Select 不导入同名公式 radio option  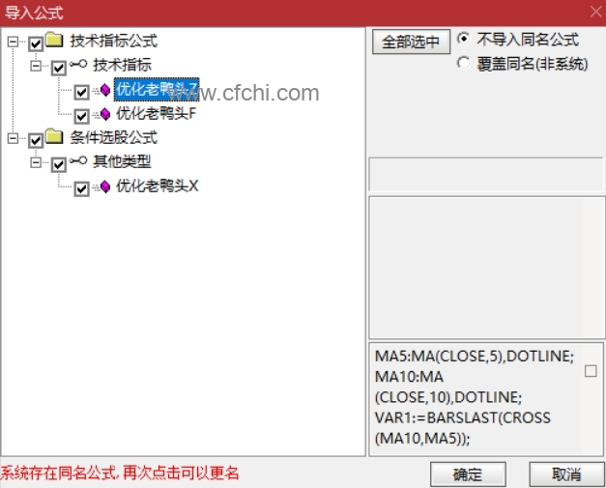click(463, 39)
